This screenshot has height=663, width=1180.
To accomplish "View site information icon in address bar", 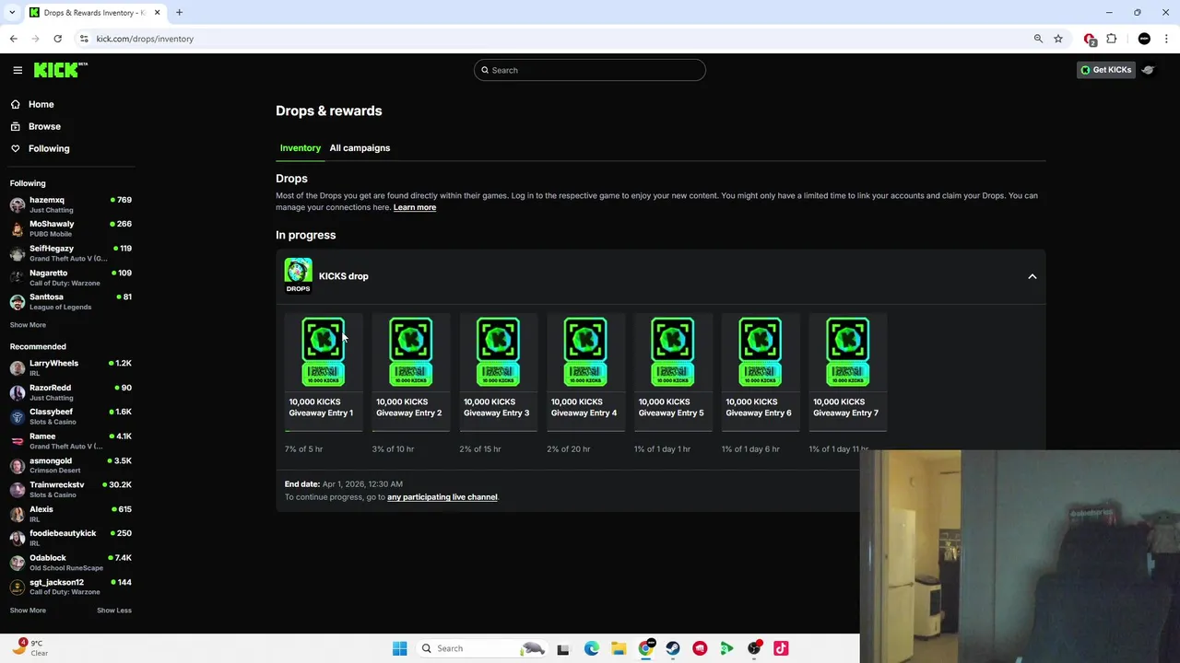I will (84, 39).
